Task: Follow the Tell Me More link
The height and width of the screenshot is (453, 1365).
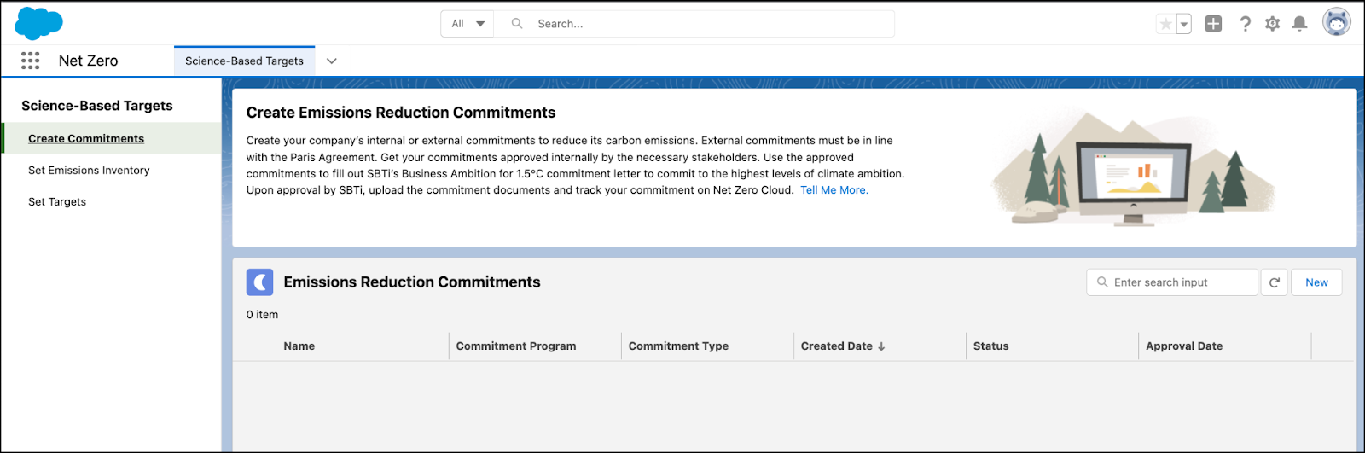Action: [834, 190]
